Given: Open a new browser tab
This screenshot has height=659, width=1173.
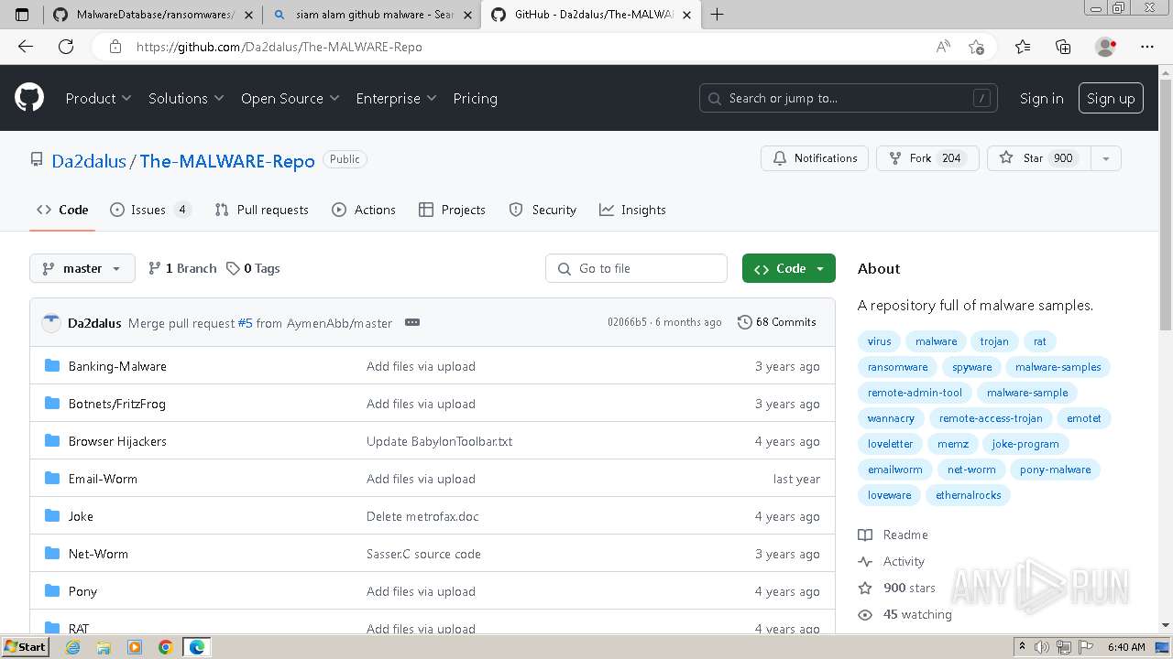Looking at the screenshot, I should coord(717,15).
